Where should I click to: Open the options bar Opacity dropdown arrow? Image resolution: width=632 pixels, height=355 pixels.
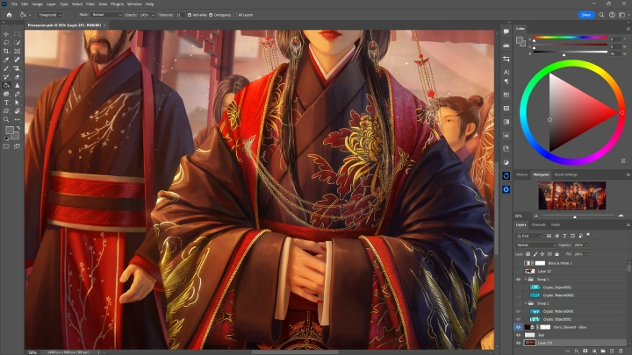point(153,15)
